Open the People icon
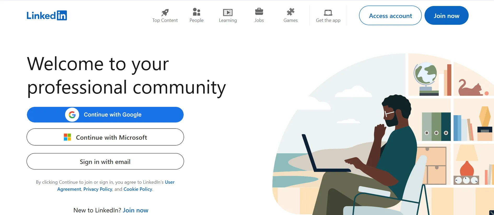Viewport: 494px width, 215px height. pyautogui.click(x=196, y=12)
